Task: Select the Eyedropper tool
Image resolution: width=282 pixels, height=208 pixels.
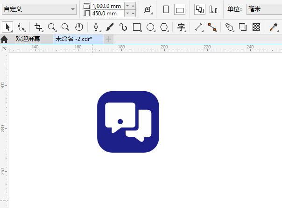Action: (x=274, y=27)
